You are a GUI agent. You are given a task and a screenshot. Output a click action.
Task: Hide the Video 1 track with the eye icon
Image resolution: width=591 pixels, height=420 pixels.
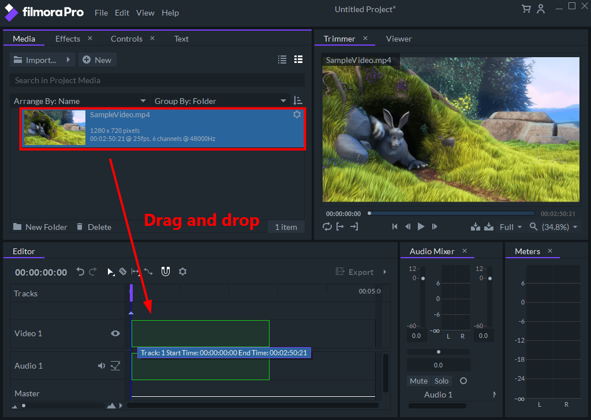pos(115,333)
